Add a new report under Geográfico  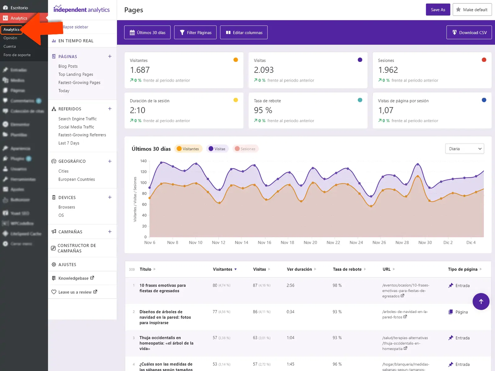pyautogui.click(x=110, y=161)
